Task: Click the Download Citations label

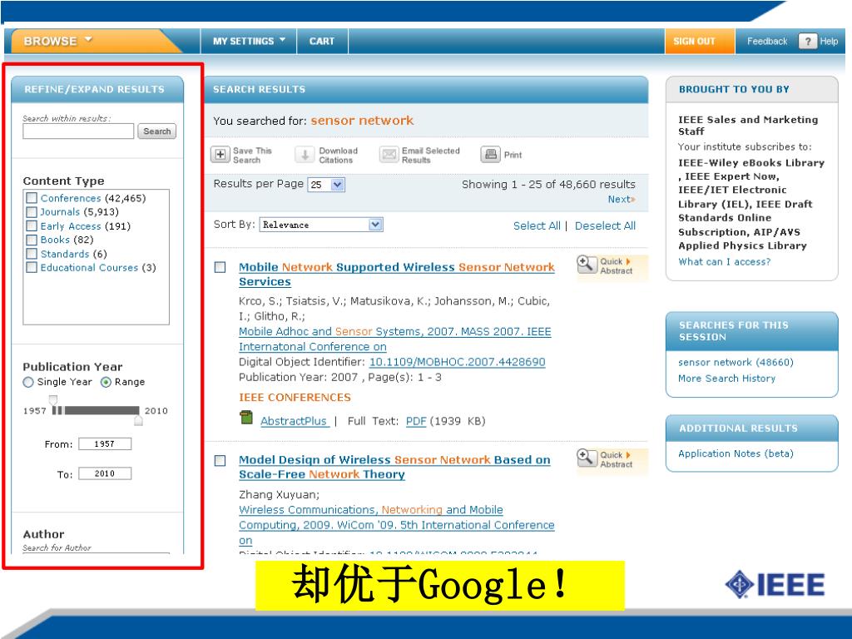Action: coord(338,156)
